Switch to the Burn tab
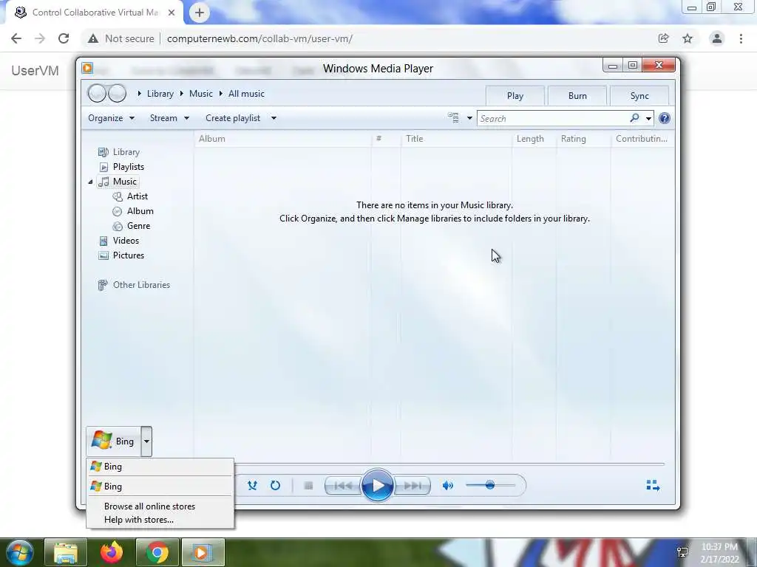The width and height of the screenshot is (757, 567). [577, 95]
